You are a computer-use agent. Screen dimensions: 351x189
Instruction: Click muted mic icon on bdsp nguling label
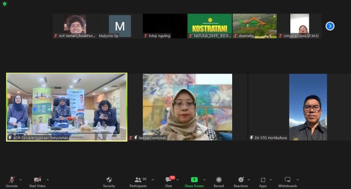145,35
